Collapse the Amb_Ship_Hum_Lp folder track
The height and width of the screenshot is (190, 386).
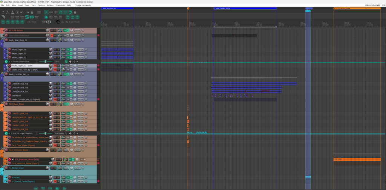point(2,39)
